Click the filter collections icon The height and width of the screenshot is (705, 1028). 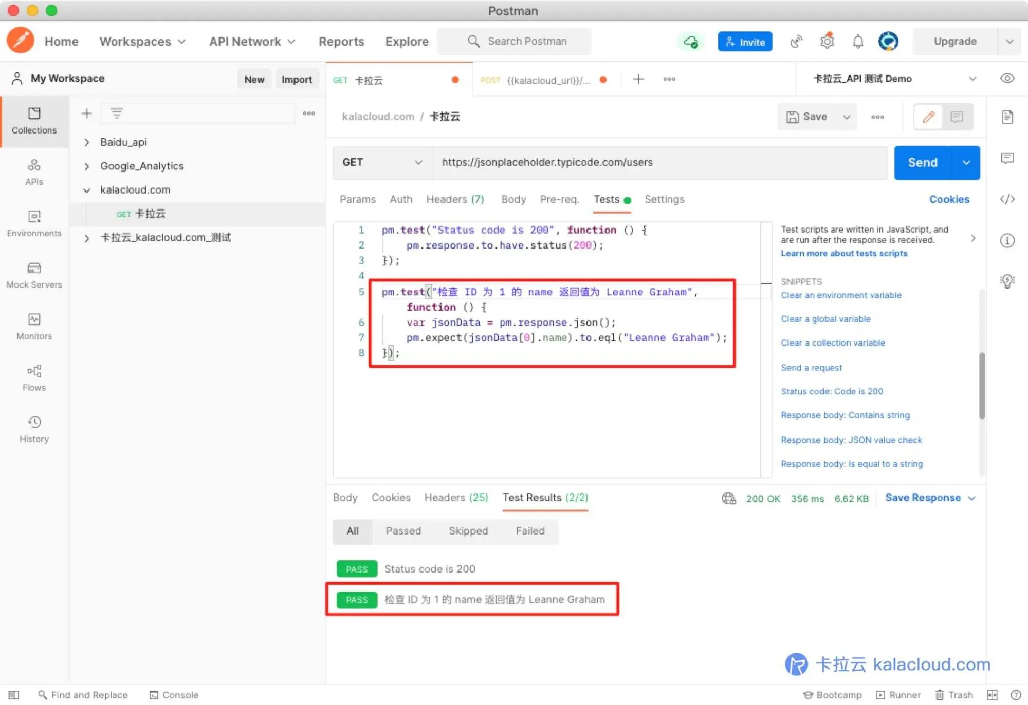pyautogui.click(x=117, y=113)
